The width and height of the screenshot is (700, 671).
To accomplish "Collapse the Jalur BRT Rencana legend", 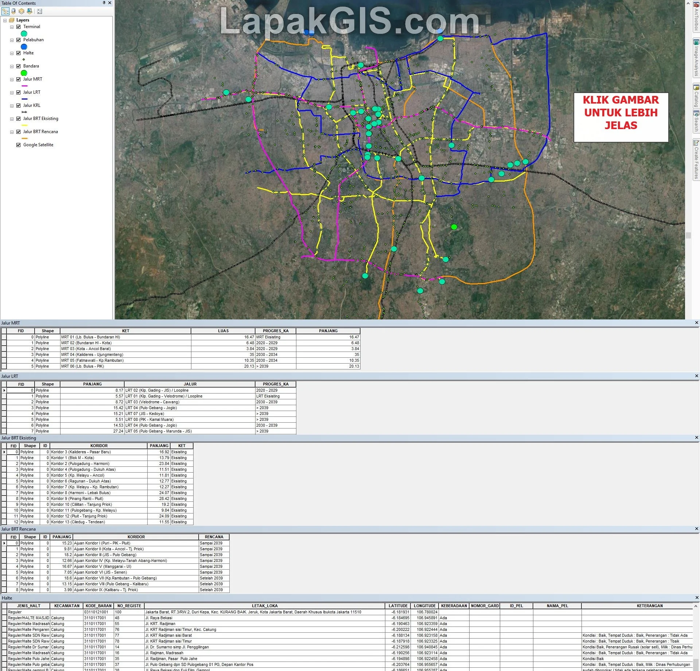I will [12, 132].
